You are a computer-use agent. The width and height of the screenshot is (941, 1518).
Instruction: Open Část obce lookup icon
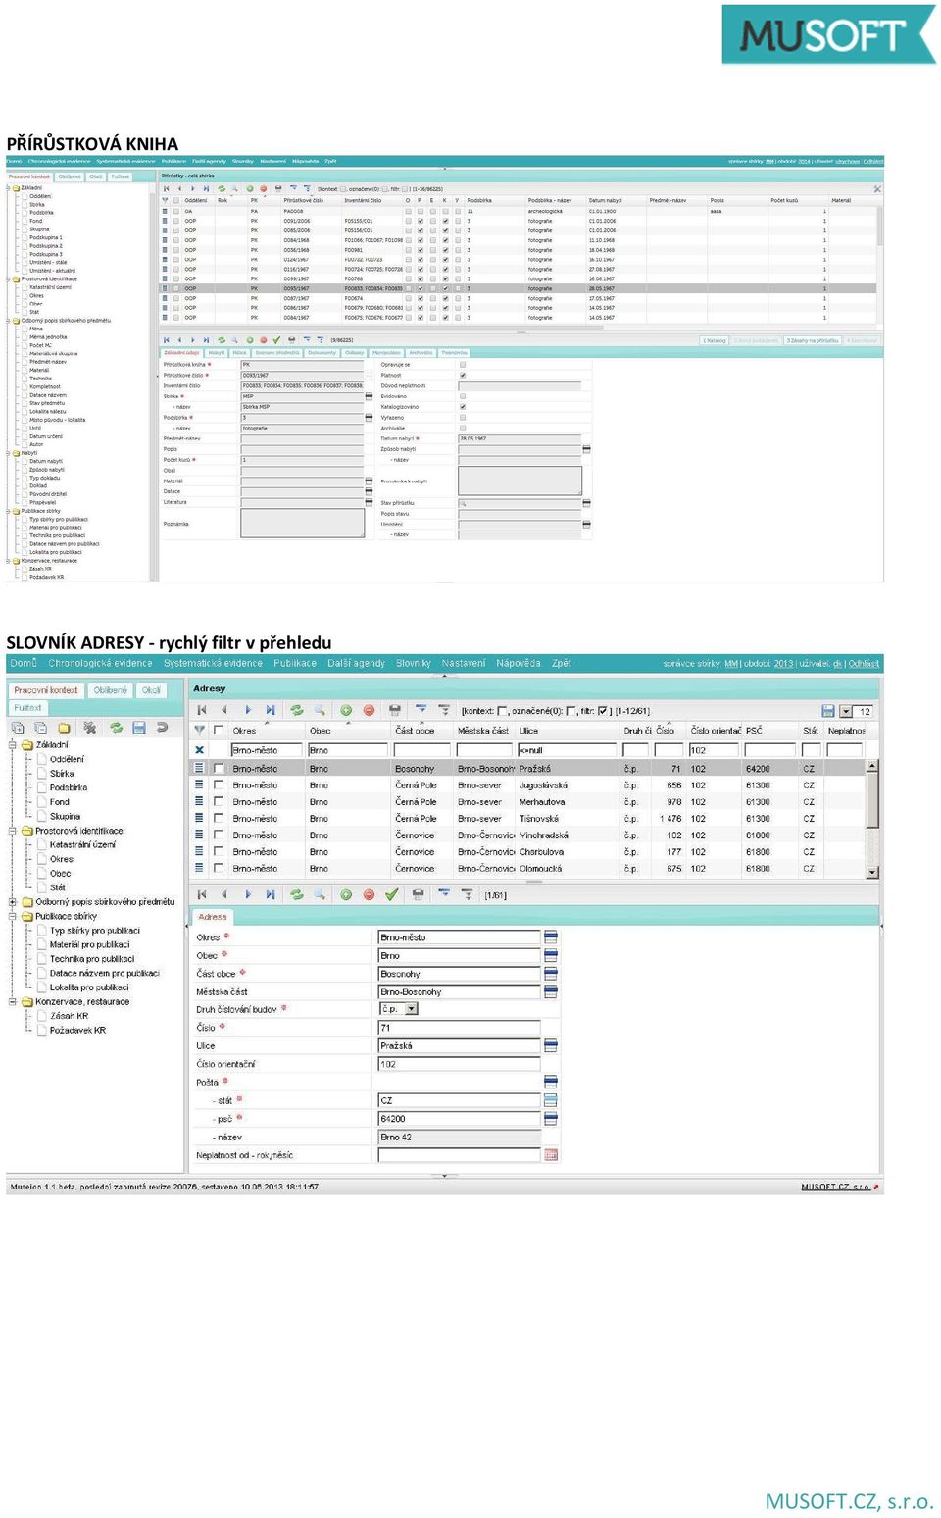(551, 974)
